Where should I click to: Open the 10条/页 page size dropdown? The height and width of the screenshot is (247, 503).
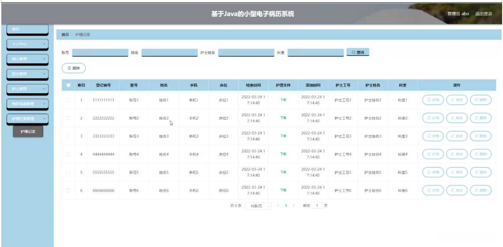click(258, 206)
